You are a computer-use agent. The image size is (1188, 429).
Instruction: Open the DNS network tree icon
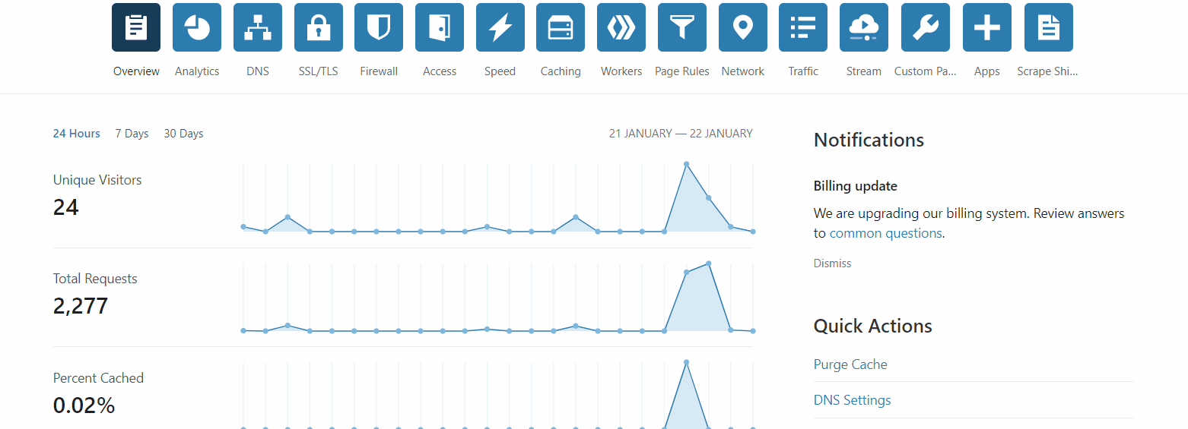click(x=257, y=27)
